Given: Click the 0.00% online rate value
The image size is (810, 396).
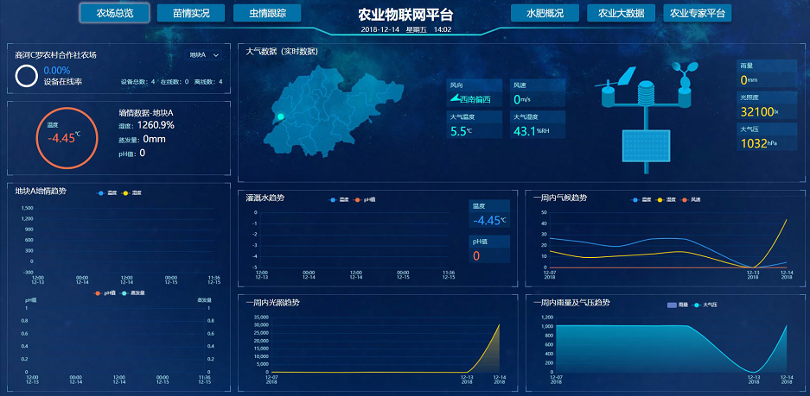Looking at the screenshot, I should pyautogui.click(x=57, y=71).
